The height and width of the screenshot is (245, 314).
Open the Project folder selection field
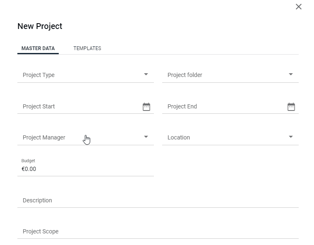click(x=230, y=75)
